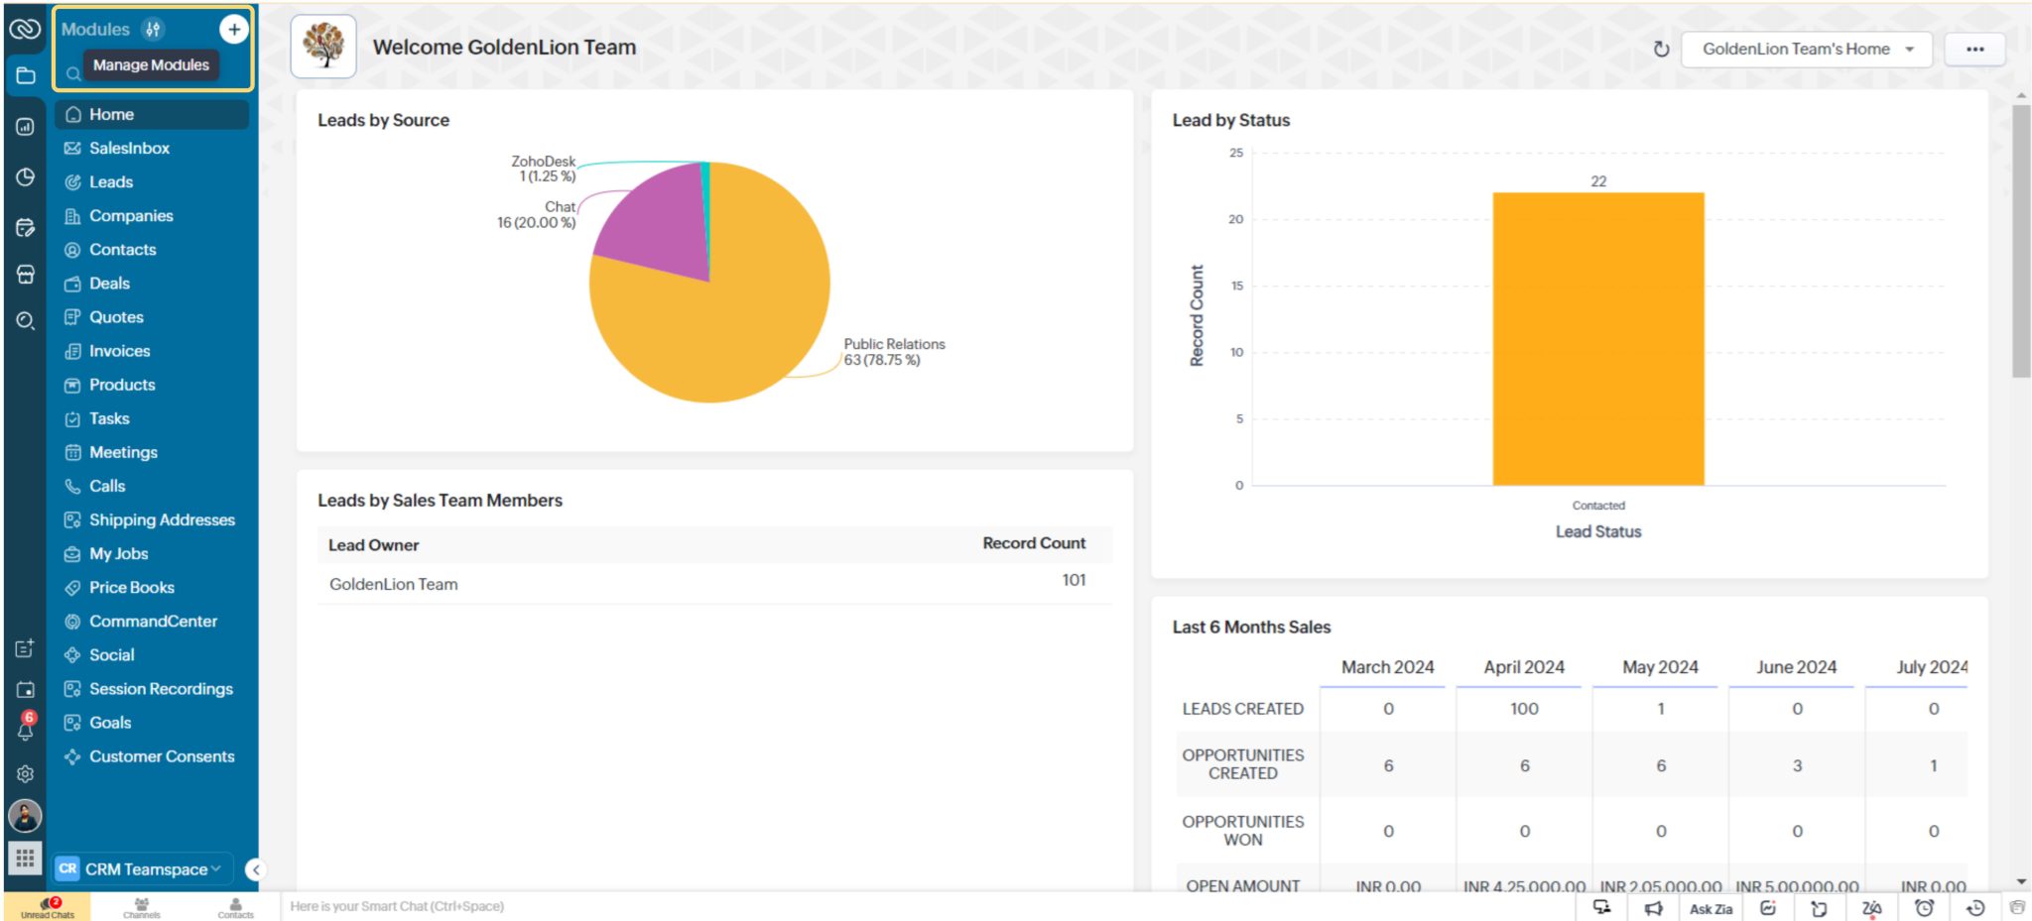Open the notifications bell
The width and height of the screenshot is (2032, 921).
(x=25, y=732)
